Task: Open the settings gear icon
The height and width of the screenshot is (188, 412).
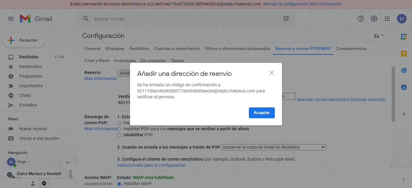Action: [374, 19]
